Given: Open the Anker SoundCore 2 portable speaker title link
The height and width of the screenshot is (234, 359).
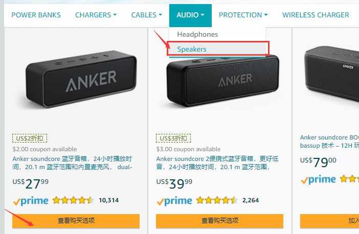Looking at the screenshot, I should coord(217,163).
